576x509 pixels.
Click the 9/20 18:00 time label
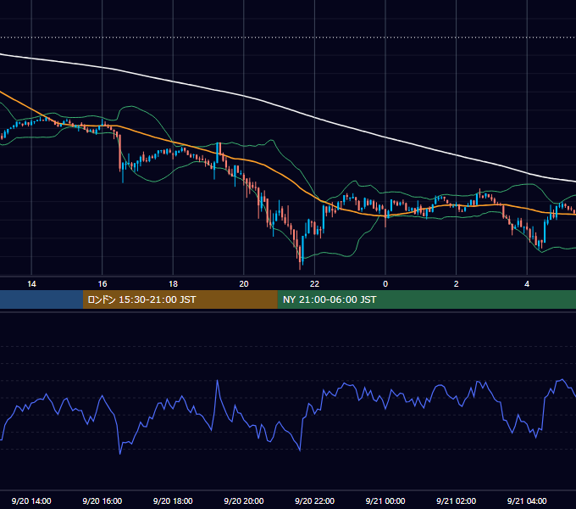pyautogui.click(x=173, y=501)
